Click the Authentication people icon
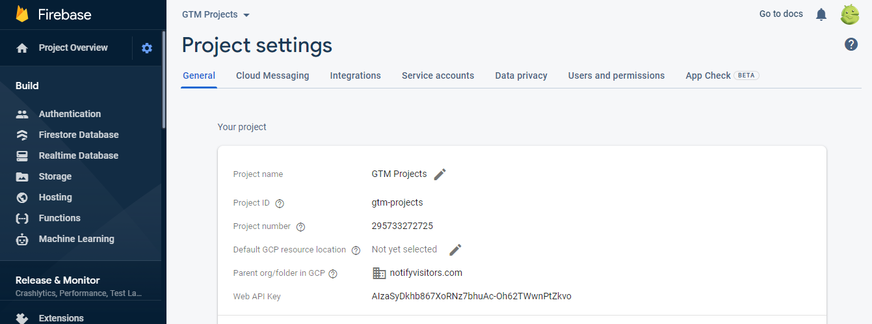 [x=22, y=114]
